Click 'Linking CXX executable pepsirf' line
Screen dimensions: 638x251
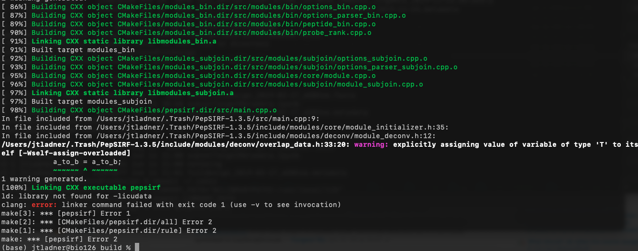81,187
